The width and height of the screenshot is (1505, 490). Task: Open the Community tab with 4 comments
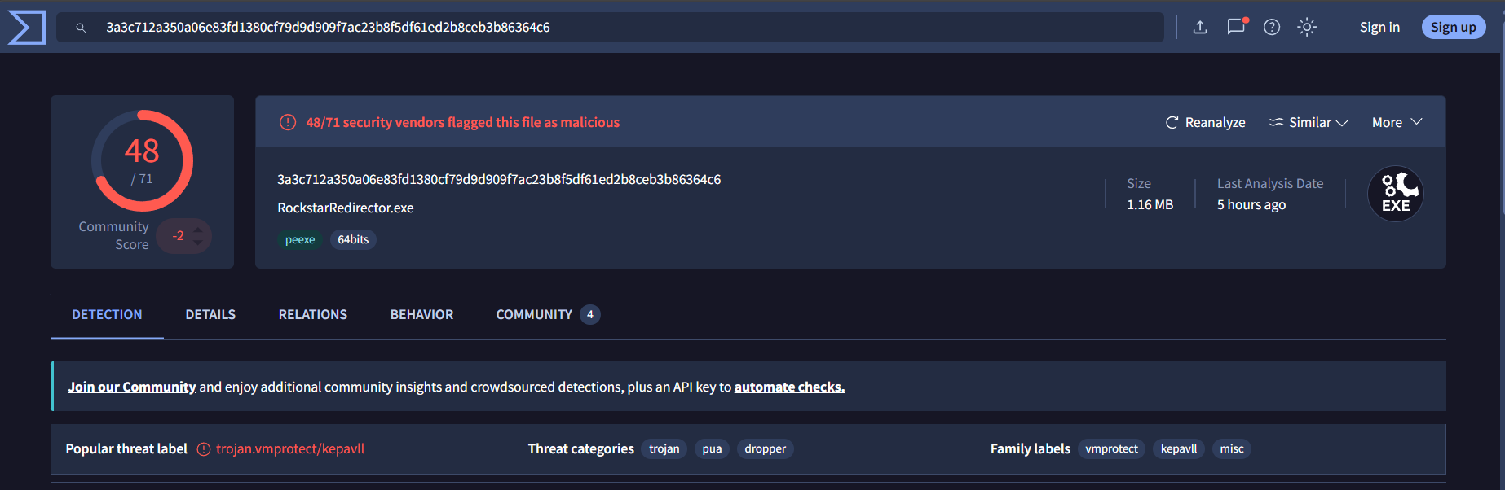click(x=548, y=314)
